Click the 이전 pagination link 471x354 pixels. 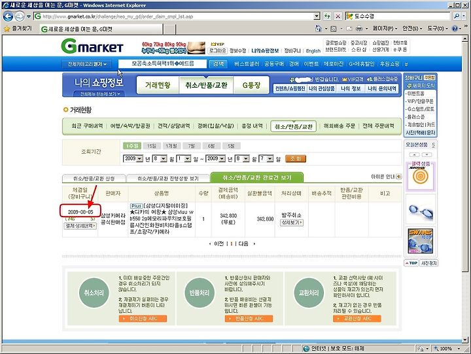218,243
